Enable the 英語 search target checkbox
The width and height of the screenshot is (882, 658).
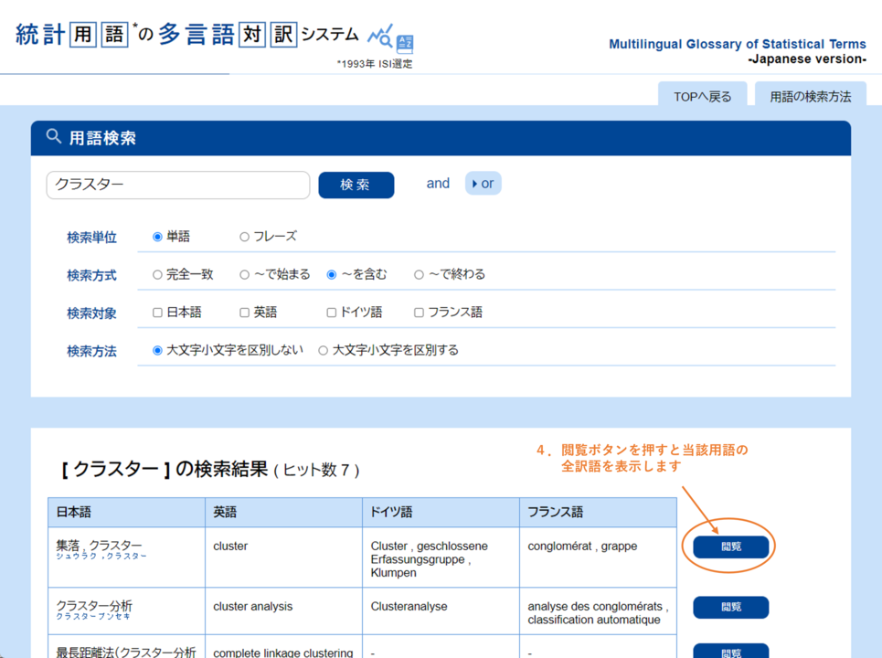[x=244, y=313]
